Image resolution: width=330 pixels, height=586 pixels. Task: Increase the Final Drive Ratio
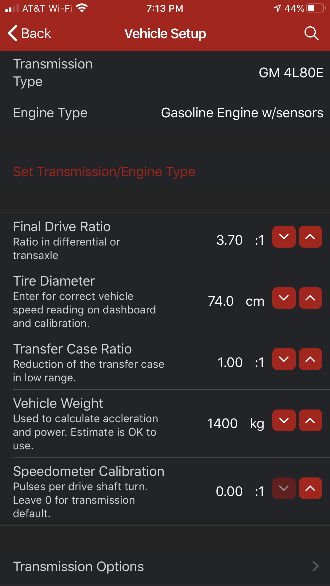pos(310,237)
